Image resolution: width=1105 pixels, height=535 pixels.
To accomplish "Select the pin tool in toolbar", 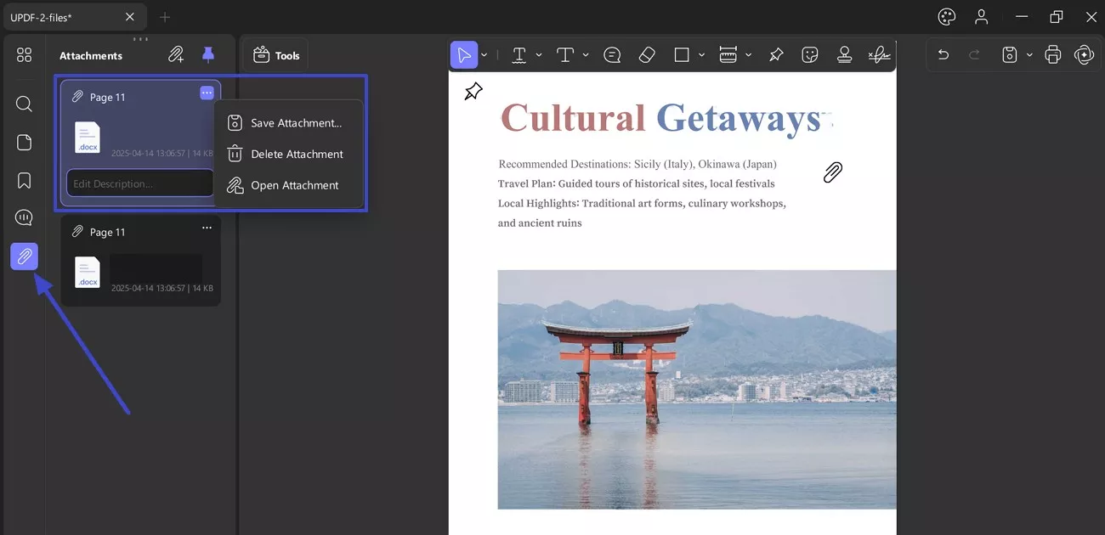I will coord(776,54).
